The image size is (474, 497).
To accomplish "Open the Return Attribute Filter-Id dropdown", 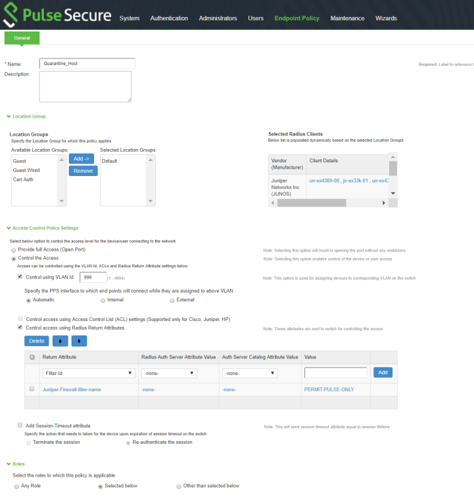I will coord(89,374).
